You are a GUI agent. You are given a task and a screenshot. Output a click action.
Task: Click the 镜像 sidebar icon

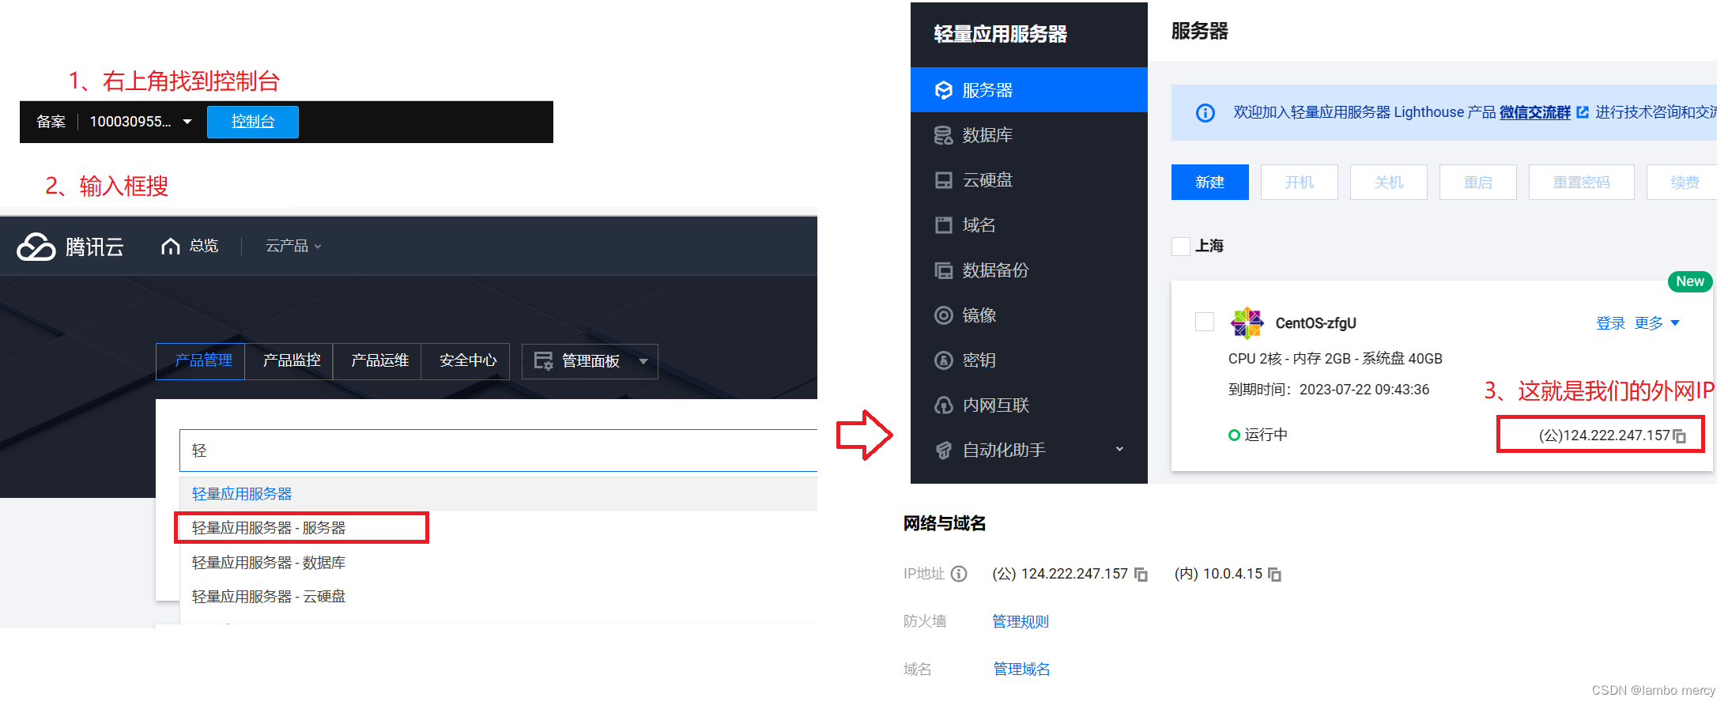tap(944, 315)
